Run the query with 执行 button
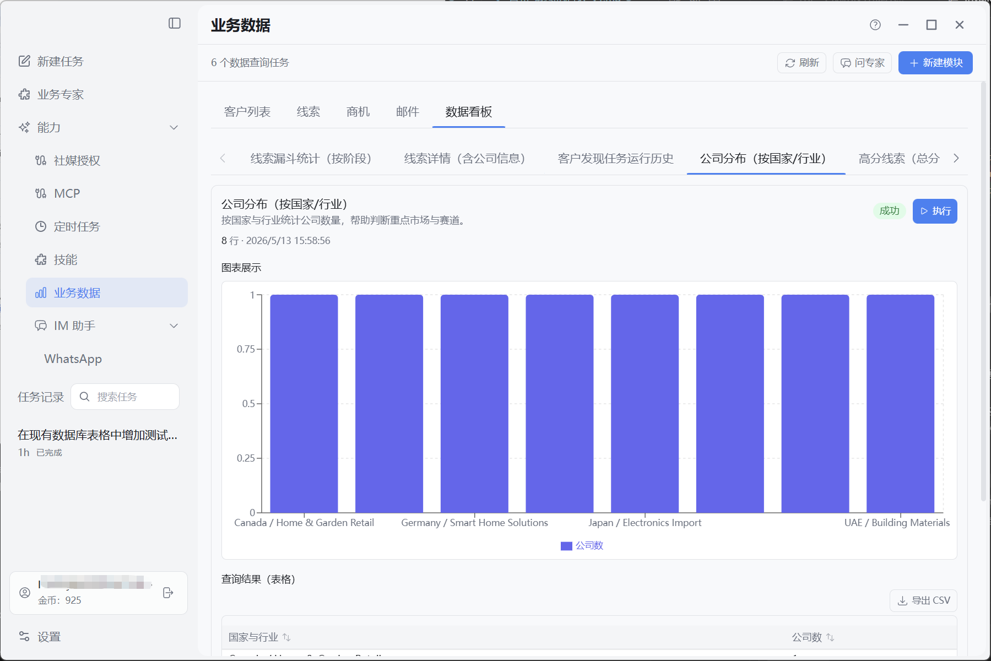The height and width of the screenshot is (661, 991). pyautogui.click(x=935, y=211)
